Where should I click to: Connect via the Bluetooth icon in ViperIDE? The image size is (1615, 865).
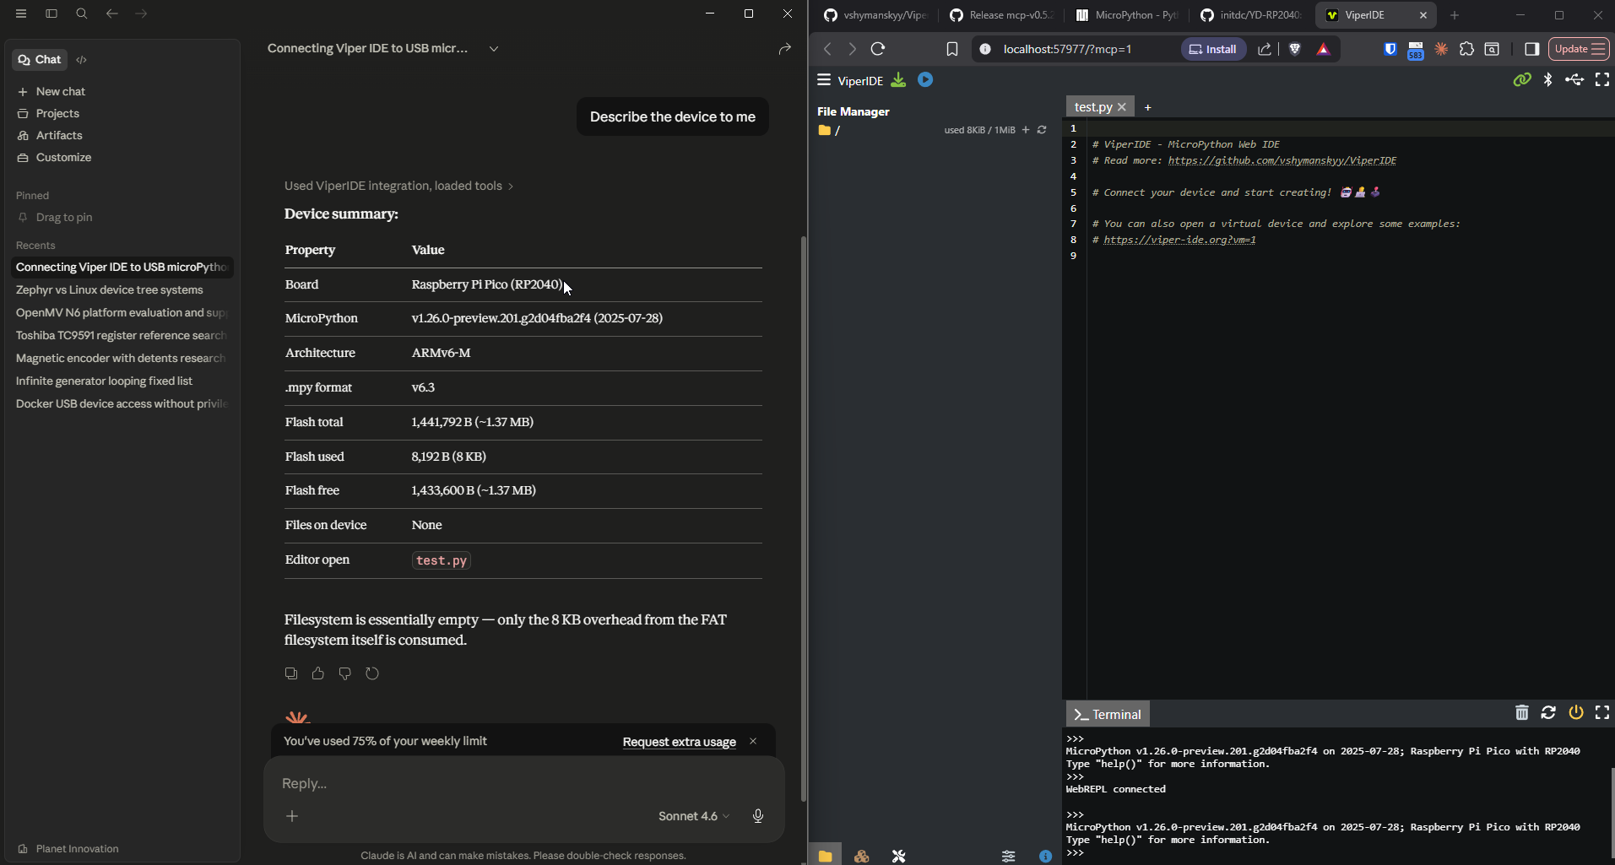[x=1547, y=80]
